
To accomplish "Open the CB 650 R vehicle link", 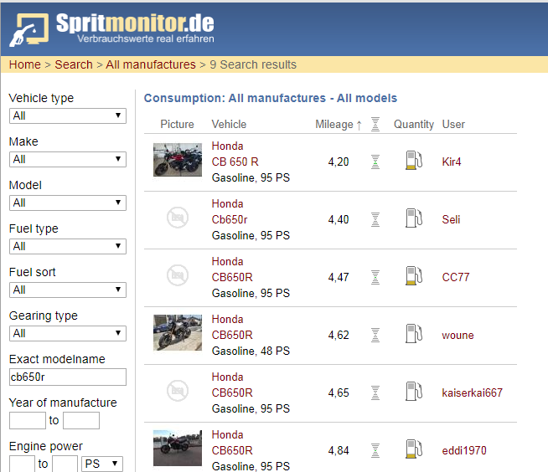I will (x=235, y=162).
